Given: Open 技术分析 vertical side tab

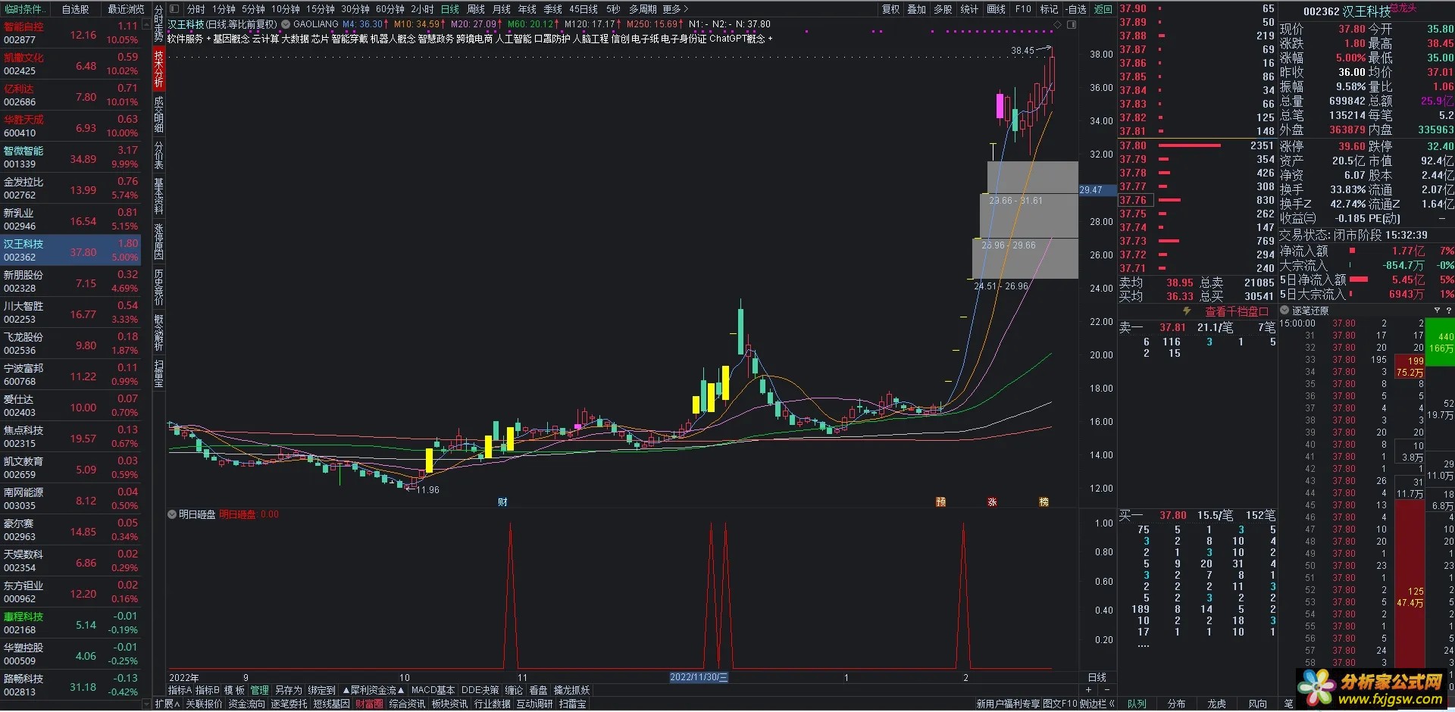Looking at the screenshot, I should 159,69.
